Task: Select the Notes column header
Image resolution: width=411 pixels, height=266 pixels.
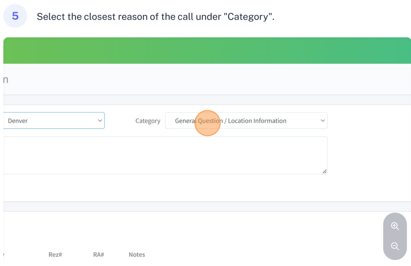Action: [137, 255]
